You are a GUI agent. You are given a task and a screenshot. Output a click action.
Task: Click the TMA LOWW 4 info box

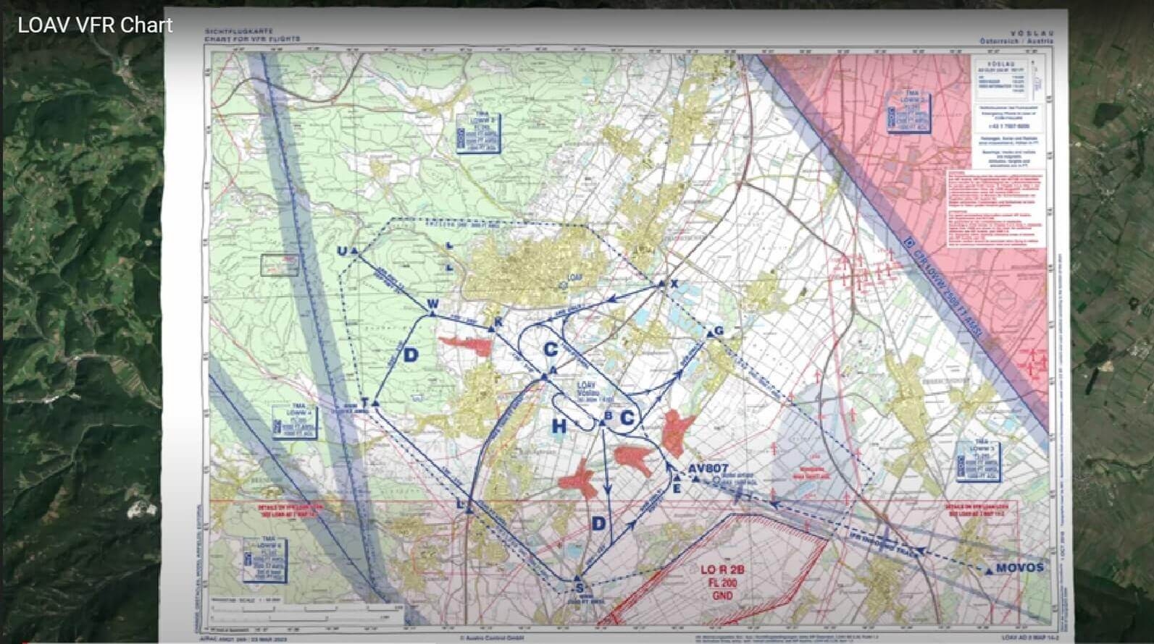point(296,423)
